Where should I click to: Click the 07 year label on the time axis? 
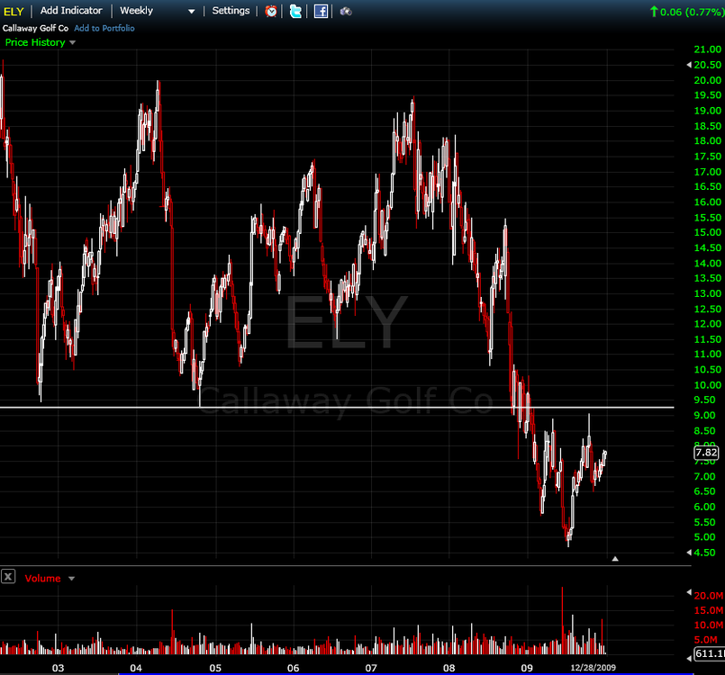(x=371, y=668)
